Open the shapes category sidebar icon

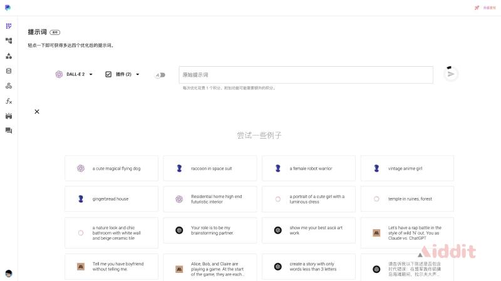[9, 56]
